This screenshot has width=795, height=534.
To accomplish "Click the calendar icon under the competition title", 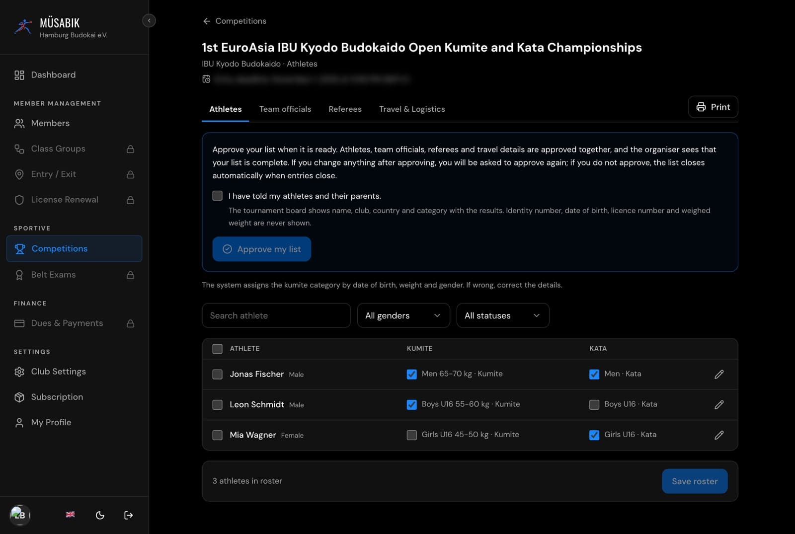I will (206, 79).
